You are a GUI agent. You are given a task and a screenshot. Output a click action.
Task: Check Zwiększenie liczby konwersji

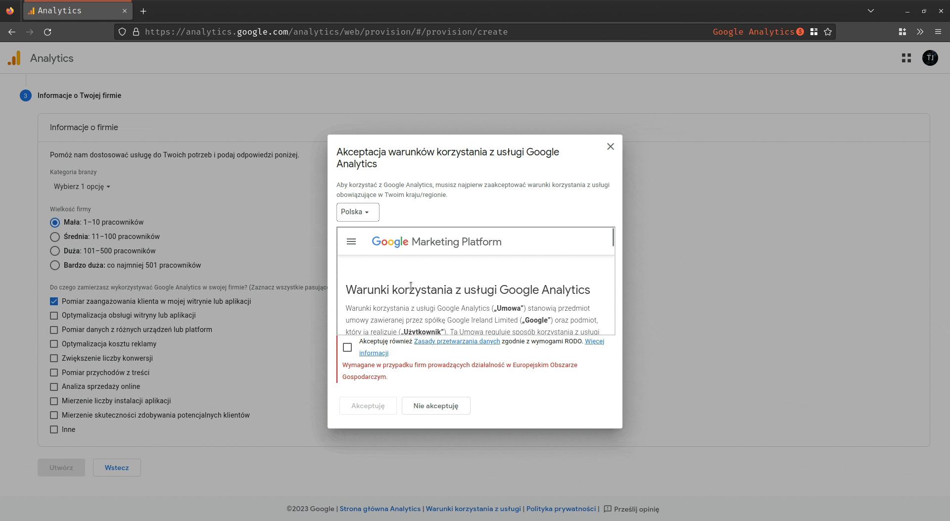(x=54, y=358)
